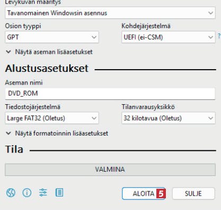The image size is (221, 210).
Task: Click the Alustusasetukset section heading
Action: click(x=47, y=69)
